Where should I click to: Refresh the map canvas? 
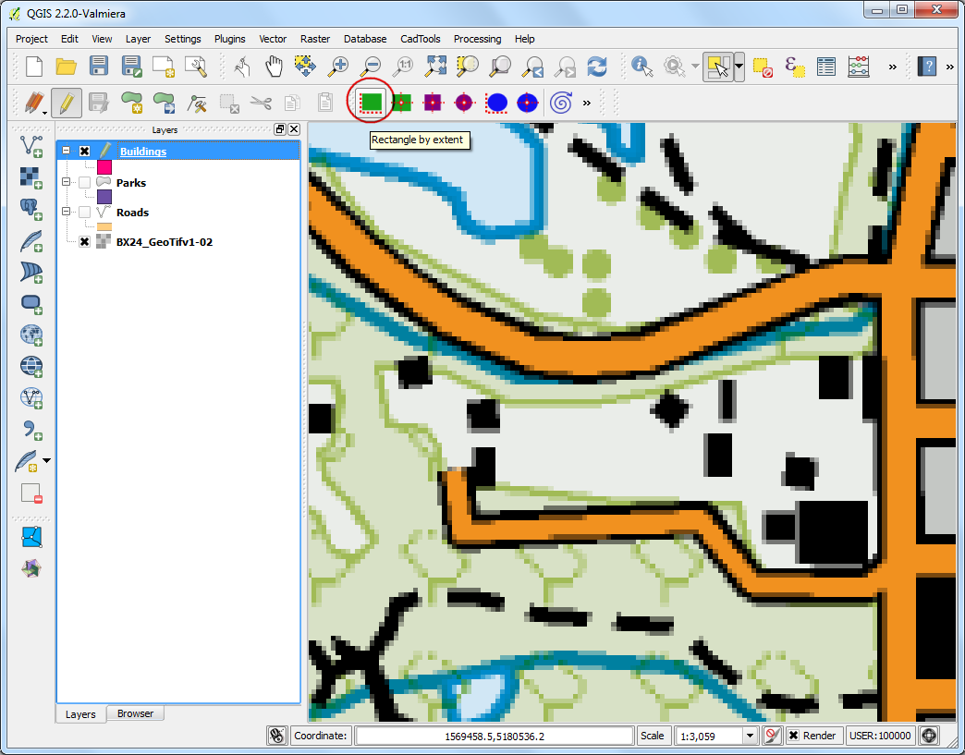click(596, 66)
